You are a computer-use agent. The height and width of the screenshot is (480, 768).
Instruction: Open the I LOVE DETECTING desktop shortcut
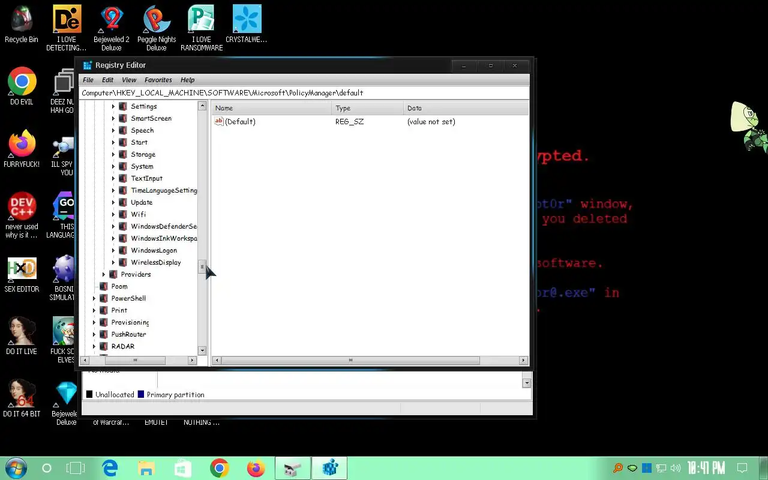pyautogui.click(x=67, y=28)
